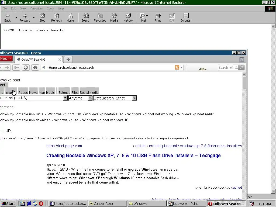This screenshot has width=276, height=207.
Task: Click the Discuss toolbar icon
Action: coord(185,18)
